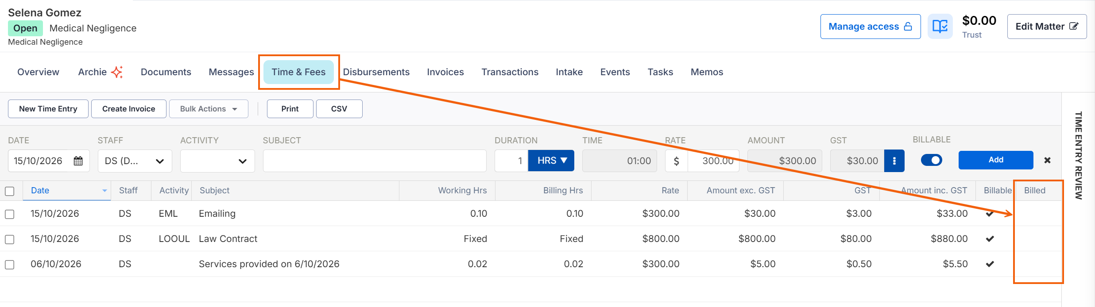Open the Memos tab
Image resolution: width=1095 pixels, height=307 pixels.
[x=707, y=72]
